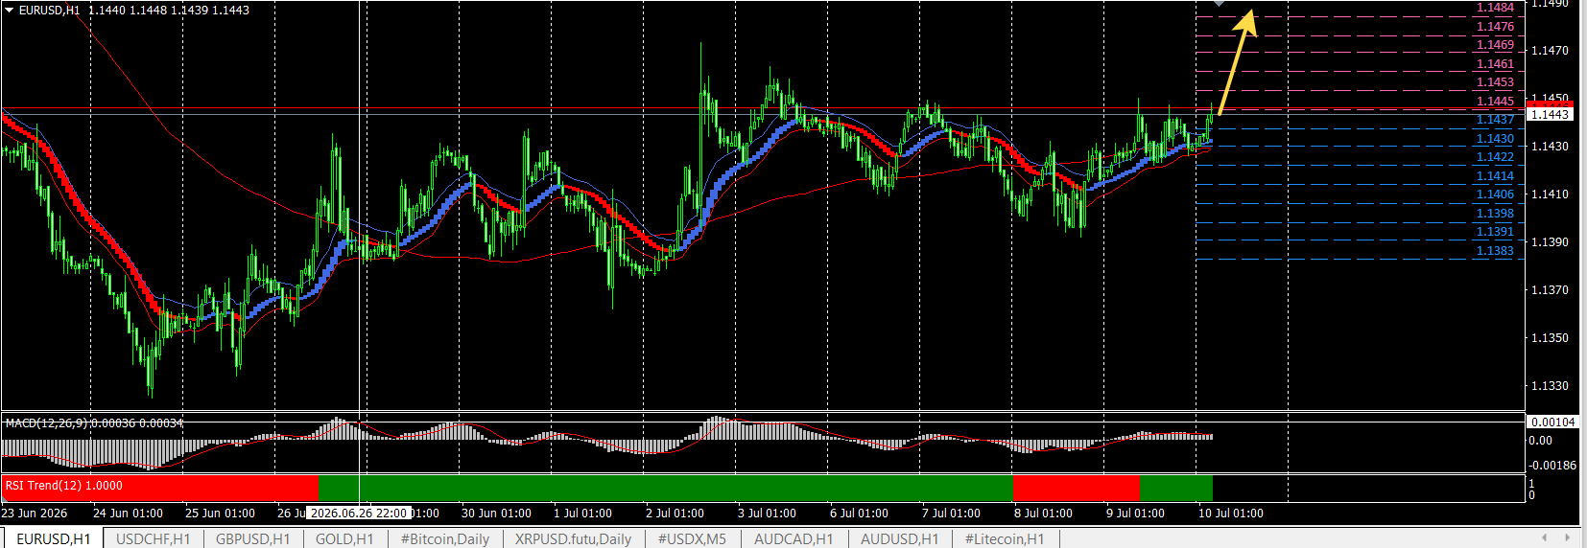Click the red level label 1.1445
Viewport: 1587px width, 548px height.
click(x=1495, y=102)
